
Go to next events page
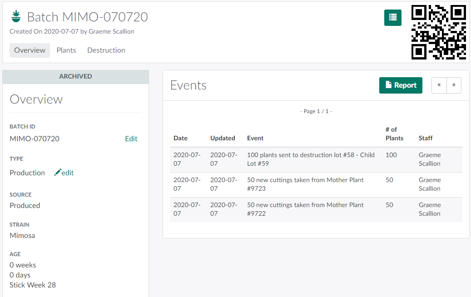point(454,85)
